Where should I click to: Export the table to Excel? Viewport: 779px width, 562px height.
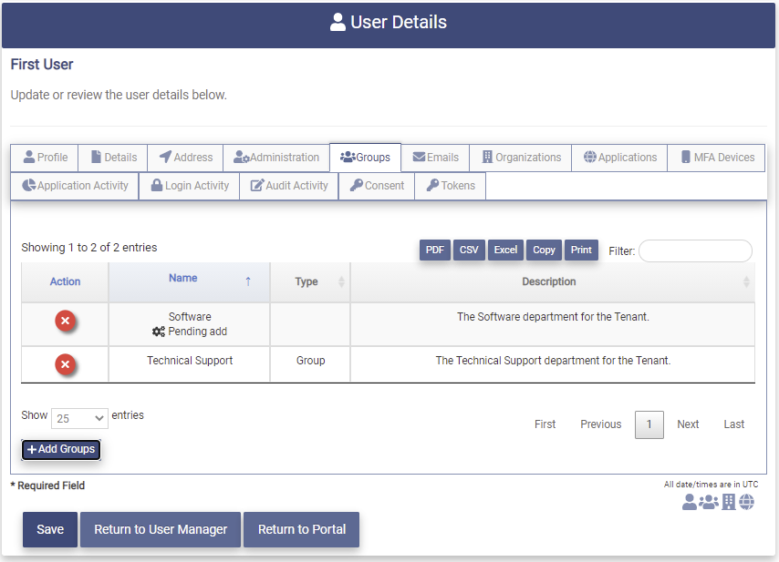(505, 250)
